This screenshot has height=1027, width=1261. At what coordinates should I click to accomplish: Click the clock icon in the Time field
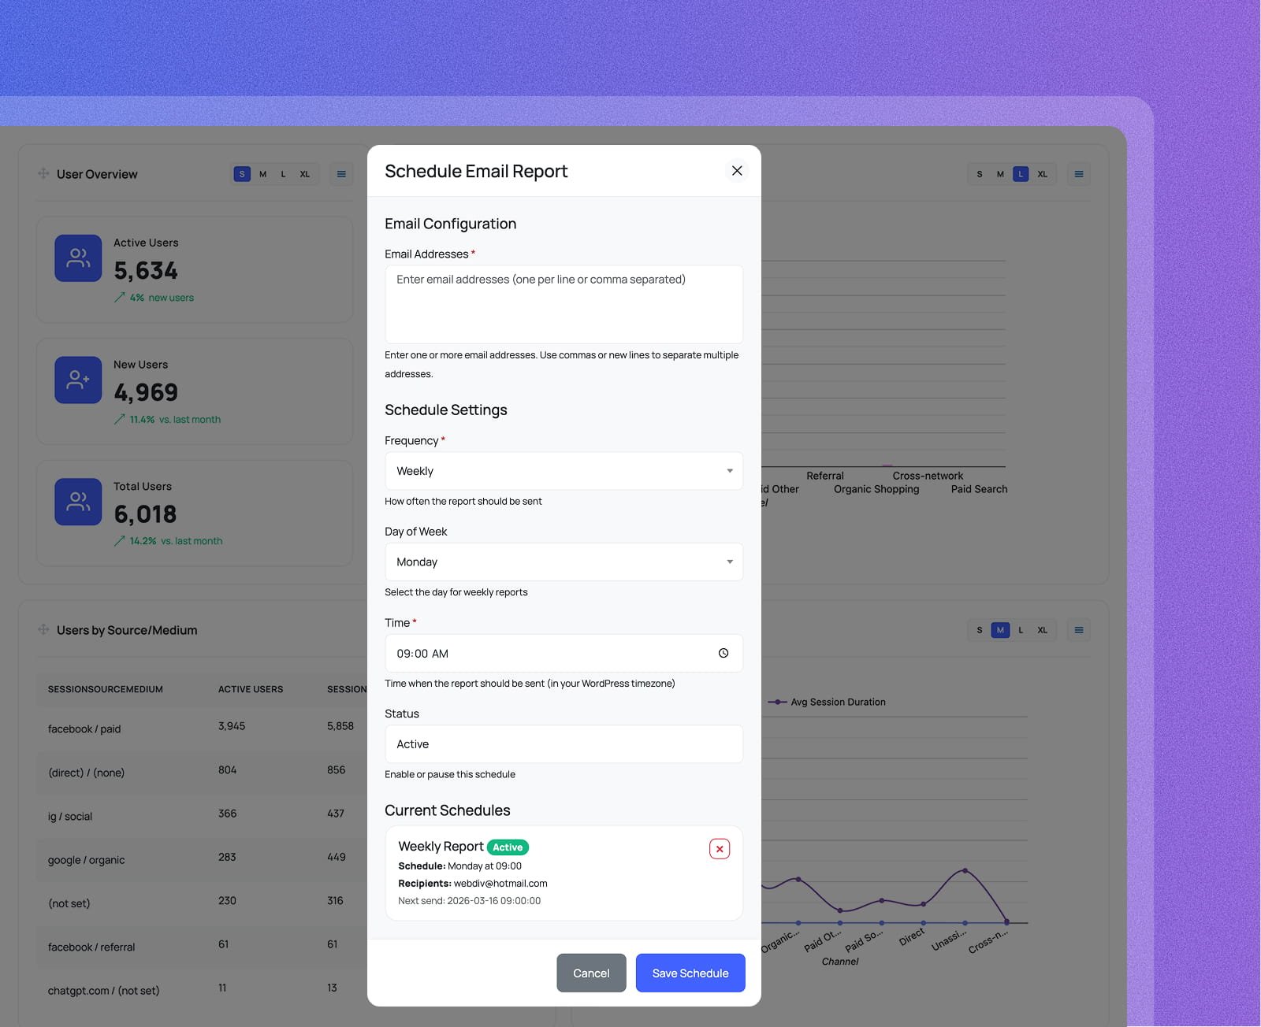(x=723, y=653)
